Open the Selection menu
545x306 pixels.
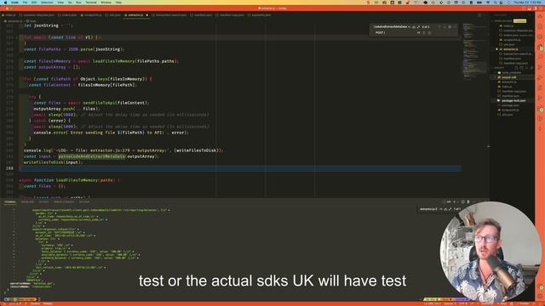click(47, 3)
